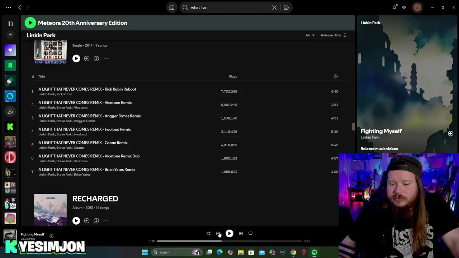Open Friend Activity icon
The height and width of the screenshot is (258, 459).
pos(404,8)
